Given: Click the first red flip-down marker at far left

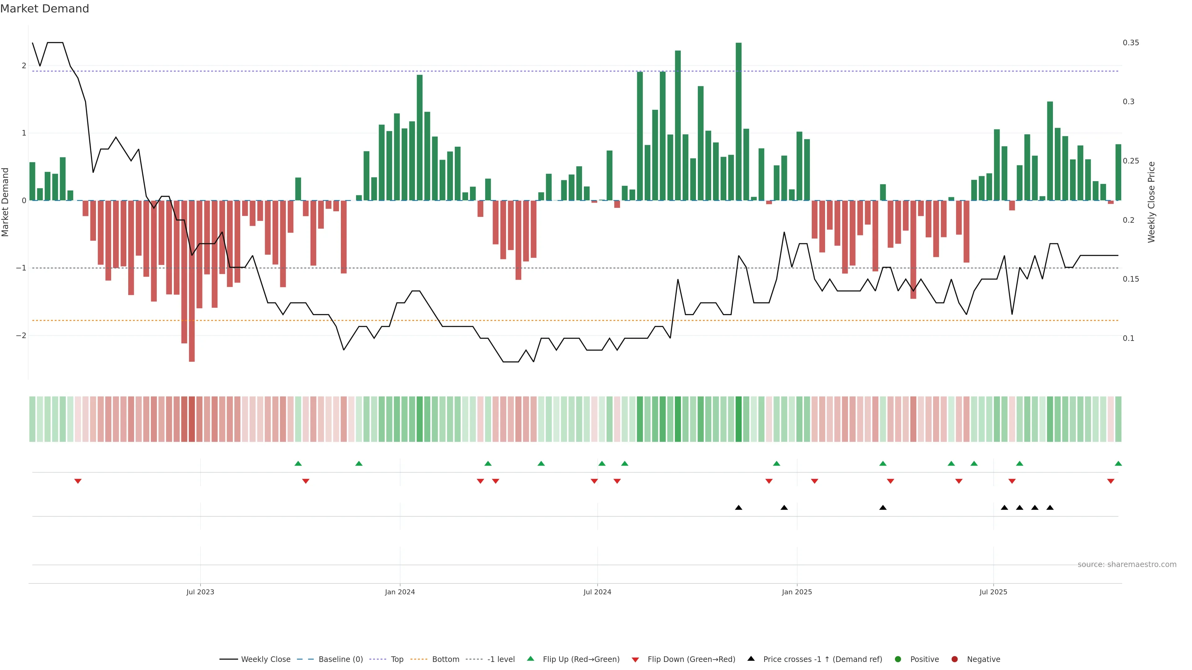Looking at the screenshot, I should 78,481.
